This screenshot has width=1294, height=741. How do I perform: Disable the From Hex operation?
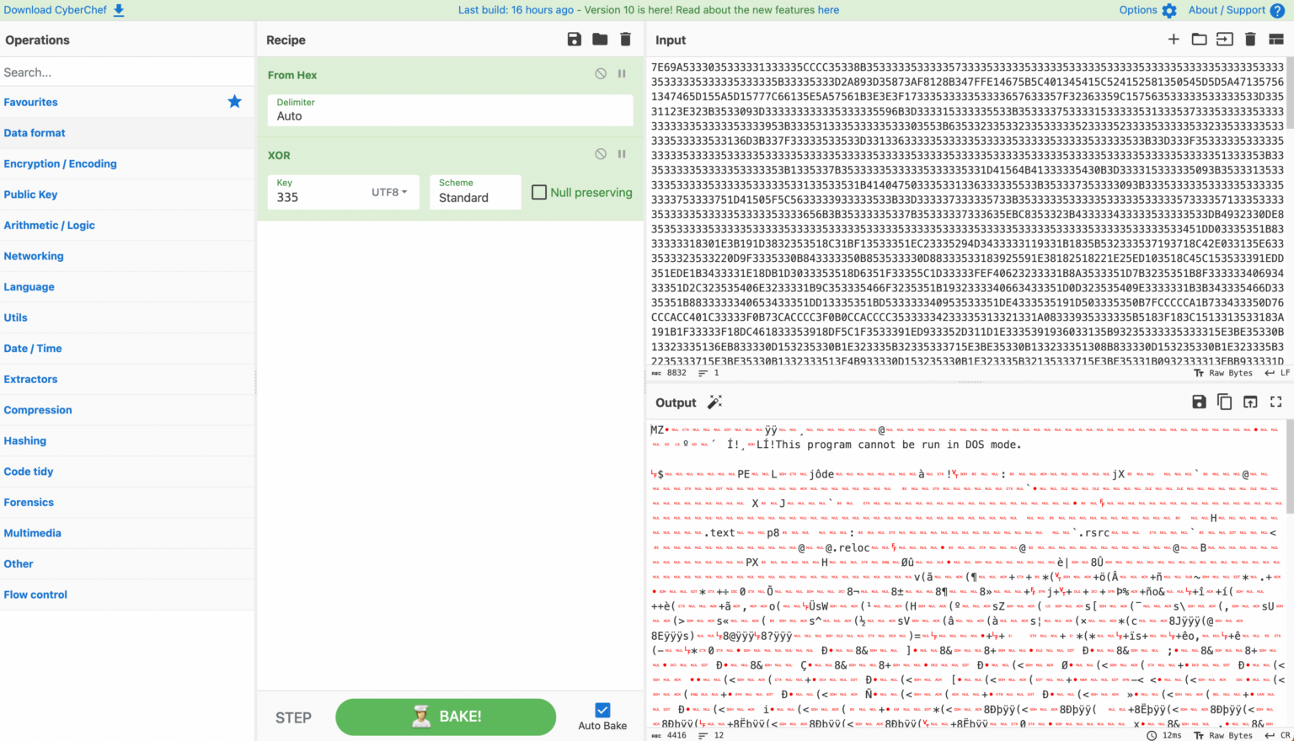click(601, 74)
